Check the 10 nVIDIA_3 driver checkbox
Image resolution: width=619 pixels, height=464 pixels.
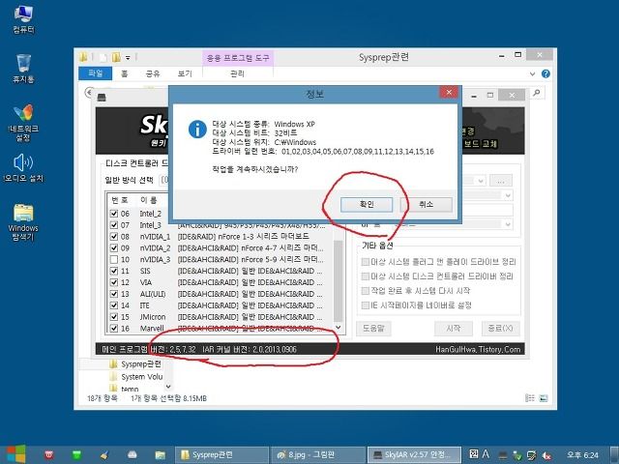[x=114, y=259]
